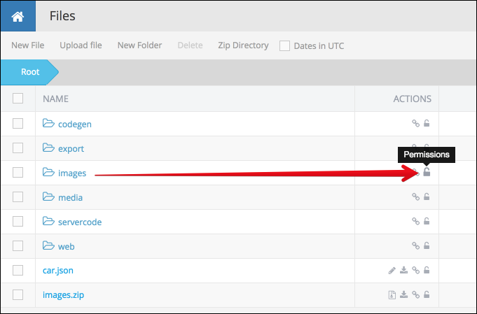Viewport: 477px width, 314px height.
Task: Click Upload file in the toolbar
Action: (x=81, y=45)
